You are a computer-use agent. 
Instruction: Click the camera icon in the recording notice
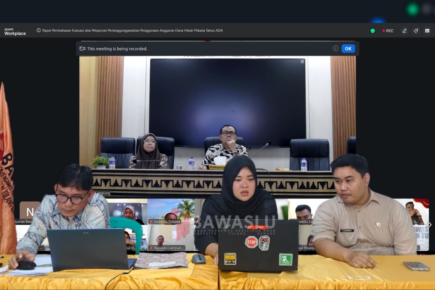click(83, 49)
